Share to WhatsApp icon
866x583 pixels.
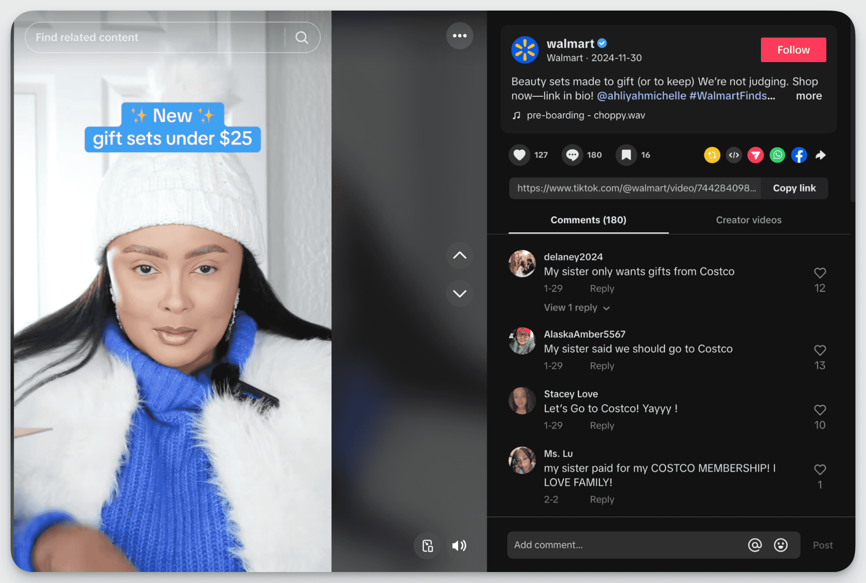[x=777, y=155]
